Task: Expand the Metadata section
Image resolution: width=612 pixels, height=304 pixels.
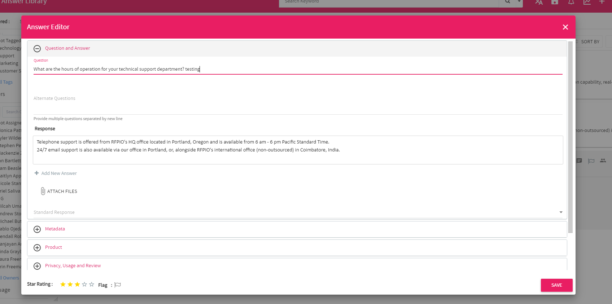Action: coord(37,229)
